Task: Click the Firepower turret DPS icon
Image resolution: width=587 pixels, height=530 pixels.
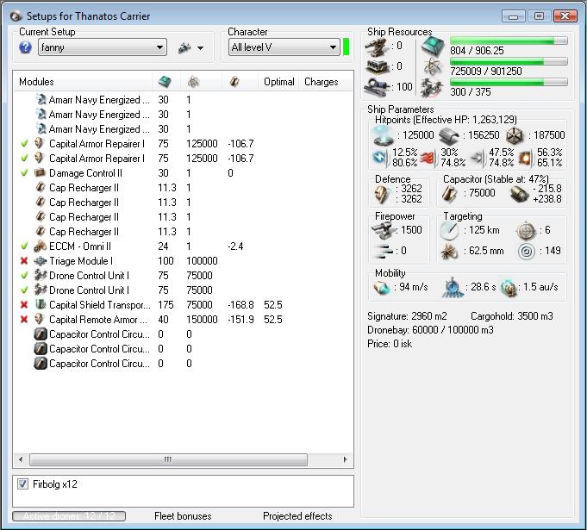Action: coord(383,231)
